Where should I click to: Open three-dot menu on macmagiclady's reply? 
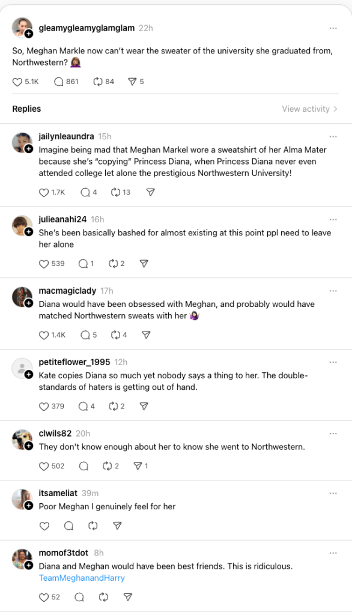333,291
